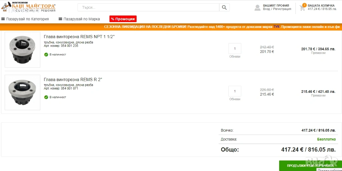Click Безплатна delivery value
Screen dimensions: 342x171
326,139
